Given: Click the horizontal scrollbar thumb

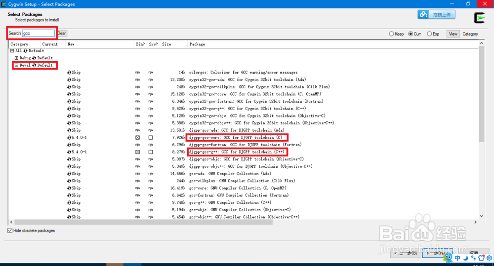Looking at the screenshot, I should [143, 222].
